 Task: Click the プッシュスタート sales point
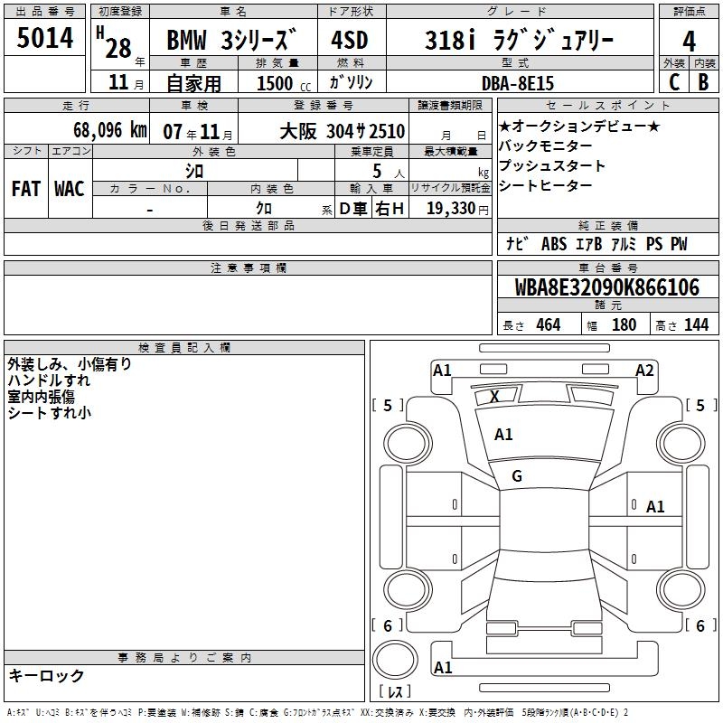click(x=551, y=165)
